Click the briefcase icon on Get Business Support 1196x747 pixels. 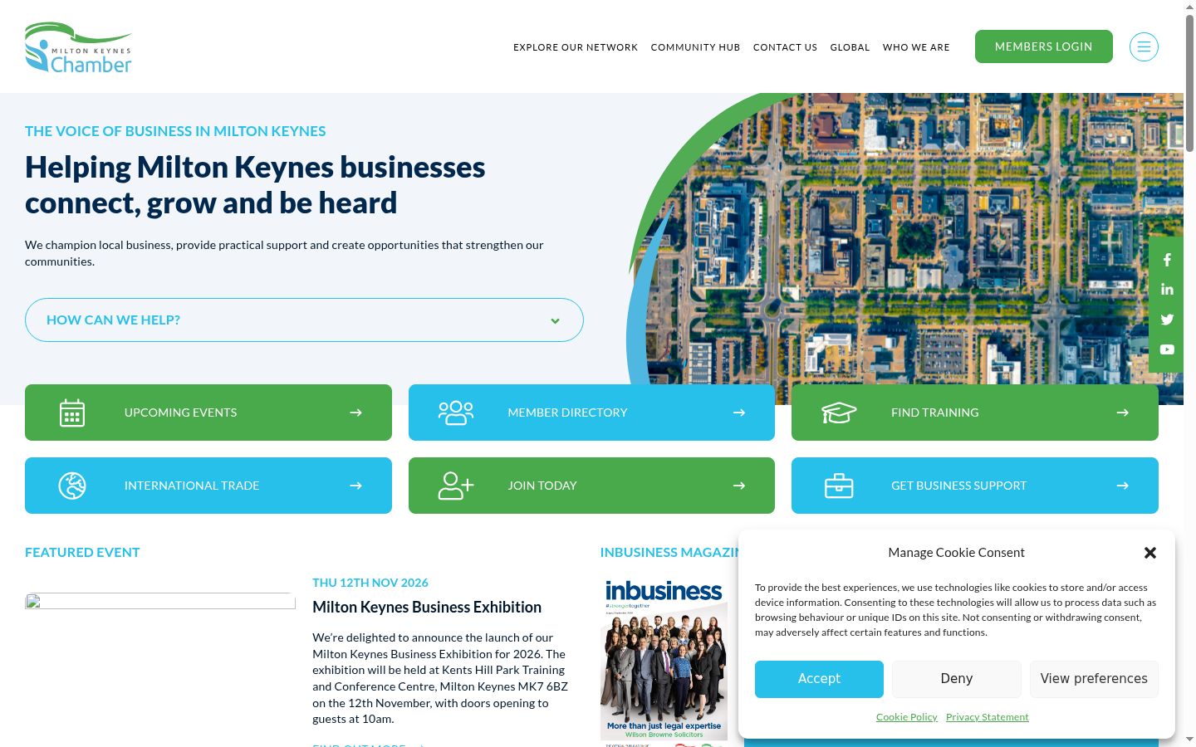pyautogui.click(x=839, y=486)
